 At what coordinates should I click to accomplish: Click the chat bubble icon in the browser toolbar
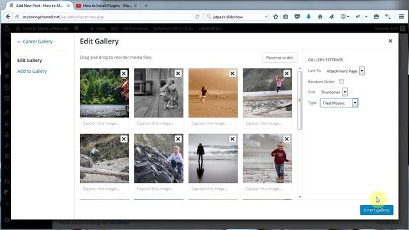tap(376, 17)
